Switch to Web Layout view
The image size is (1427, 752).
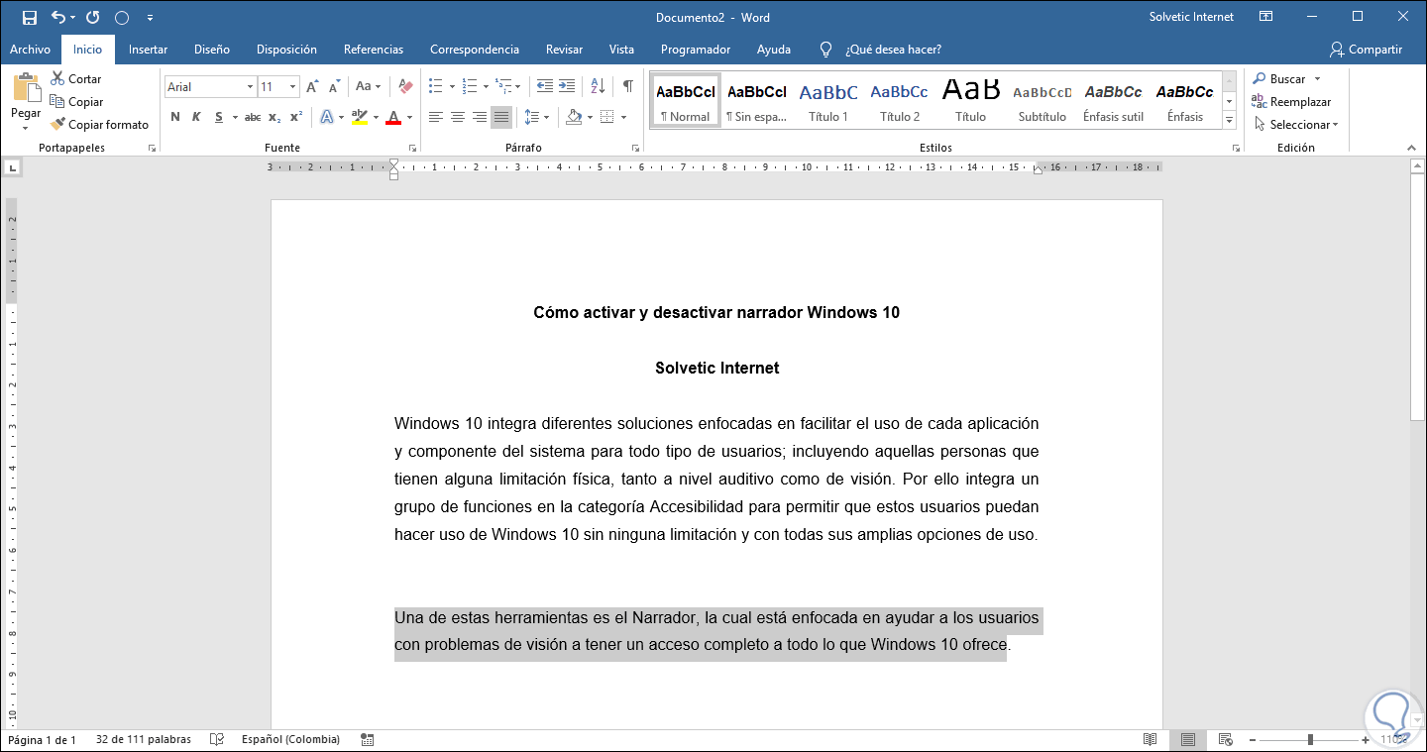tap(1226, 739)
